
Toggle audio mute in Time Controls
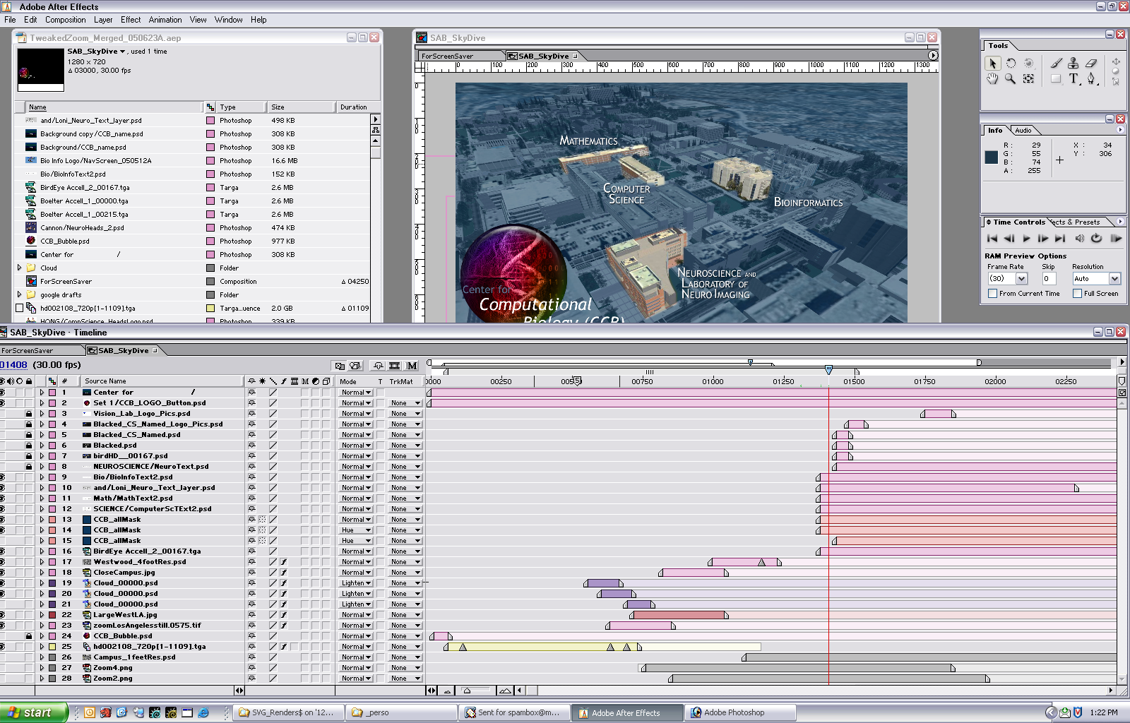point(1080,239)
